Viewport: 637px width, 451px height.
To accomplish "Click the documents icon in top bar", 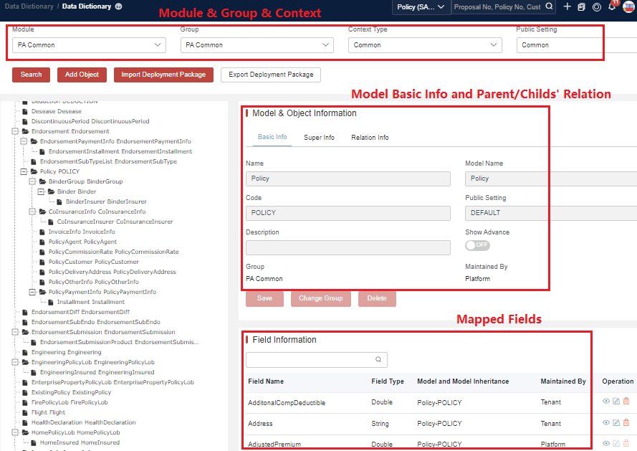I will [x=582, y=6].
